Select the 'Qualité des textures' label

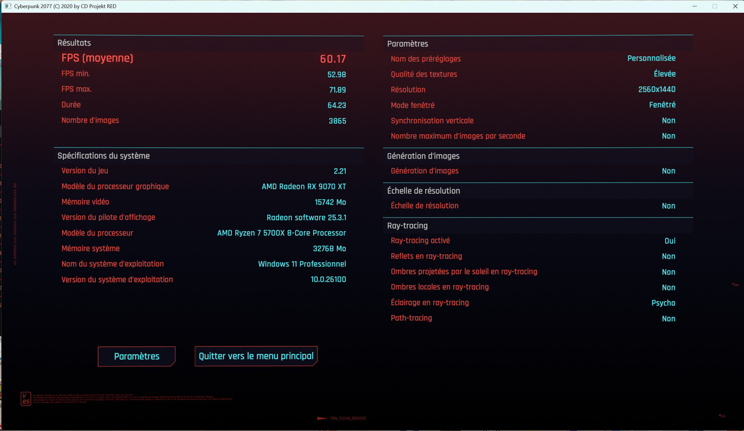tap(424, 74)
